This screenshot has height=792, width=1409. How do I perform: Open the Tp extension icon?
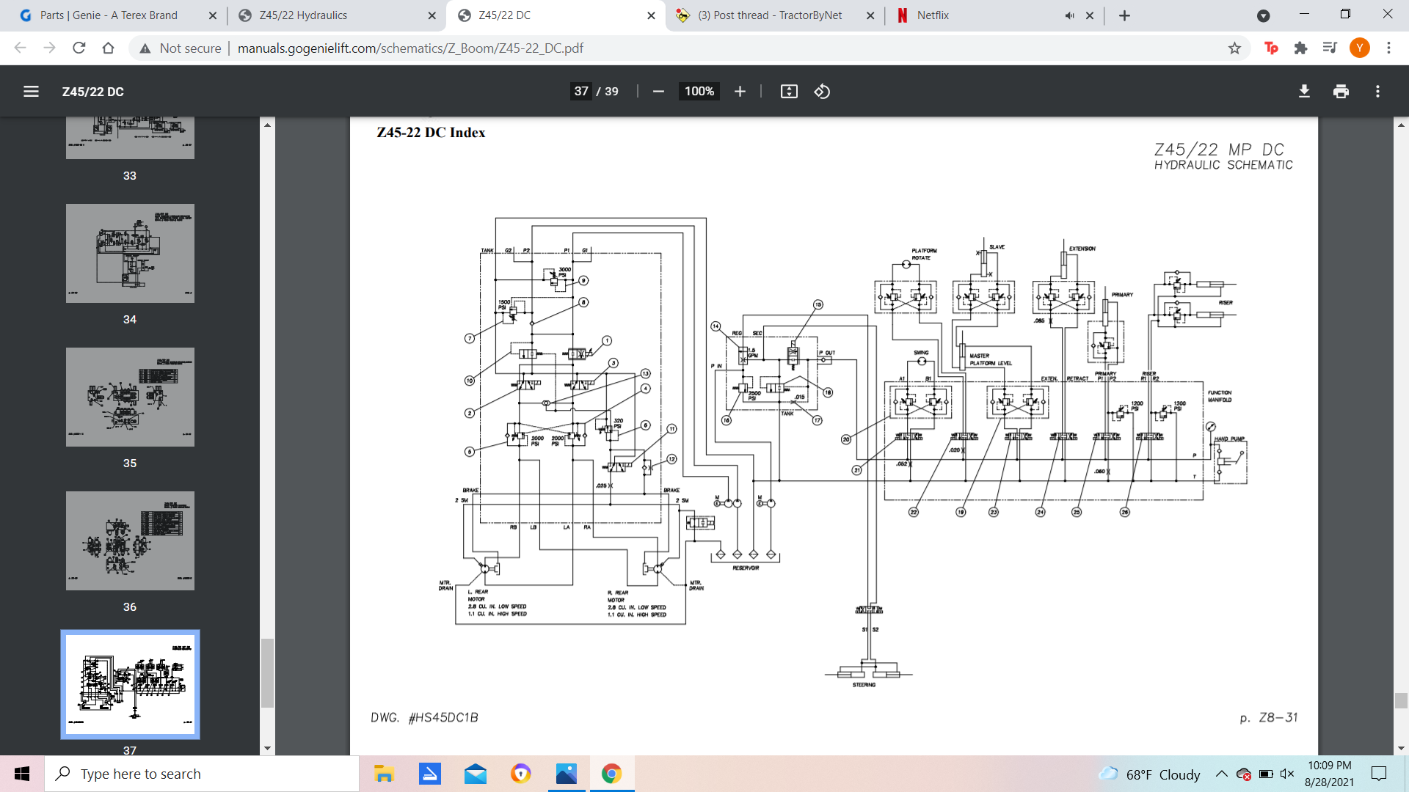pos(1271,48)
